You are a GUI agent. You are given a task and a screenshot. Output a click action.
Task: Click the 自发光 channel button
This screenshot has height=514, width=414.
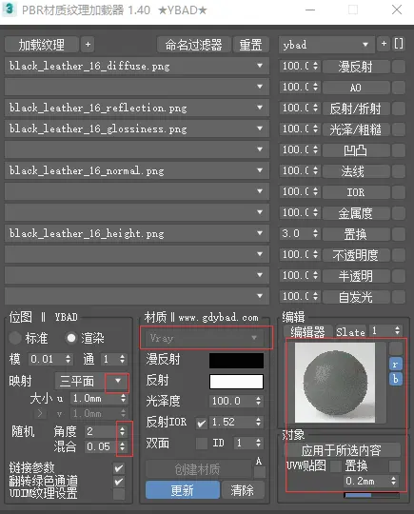coord(356,297)
